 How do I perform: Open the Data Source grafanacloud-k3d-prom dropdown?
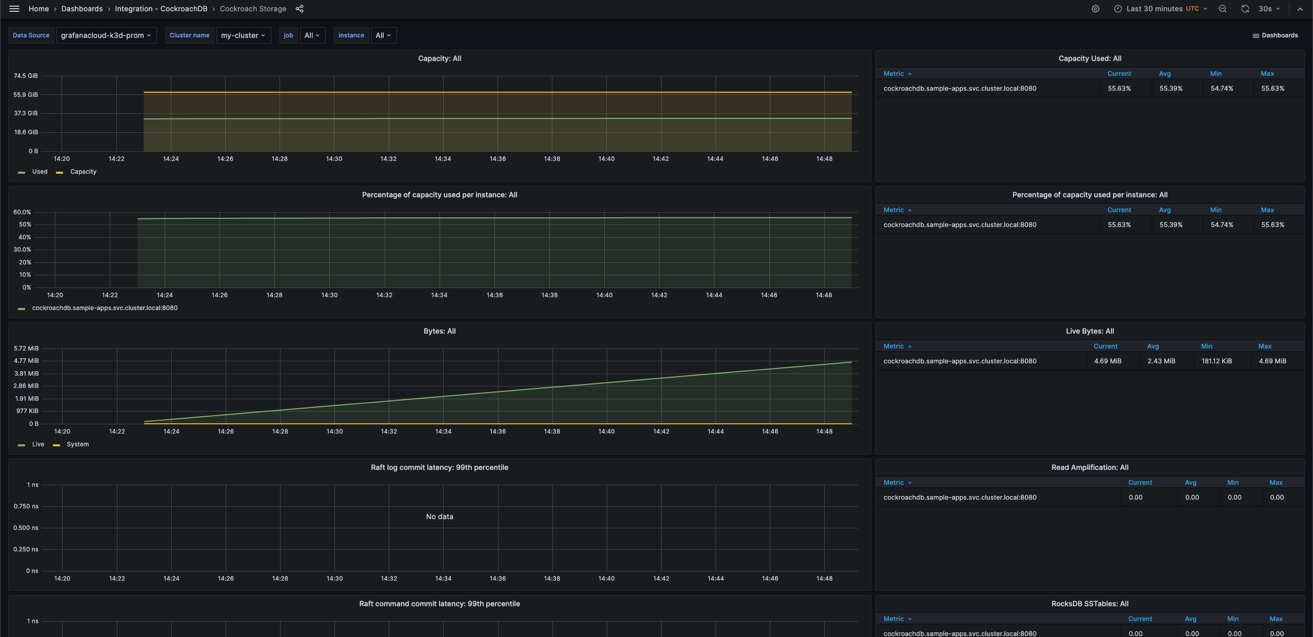(106, 35)
